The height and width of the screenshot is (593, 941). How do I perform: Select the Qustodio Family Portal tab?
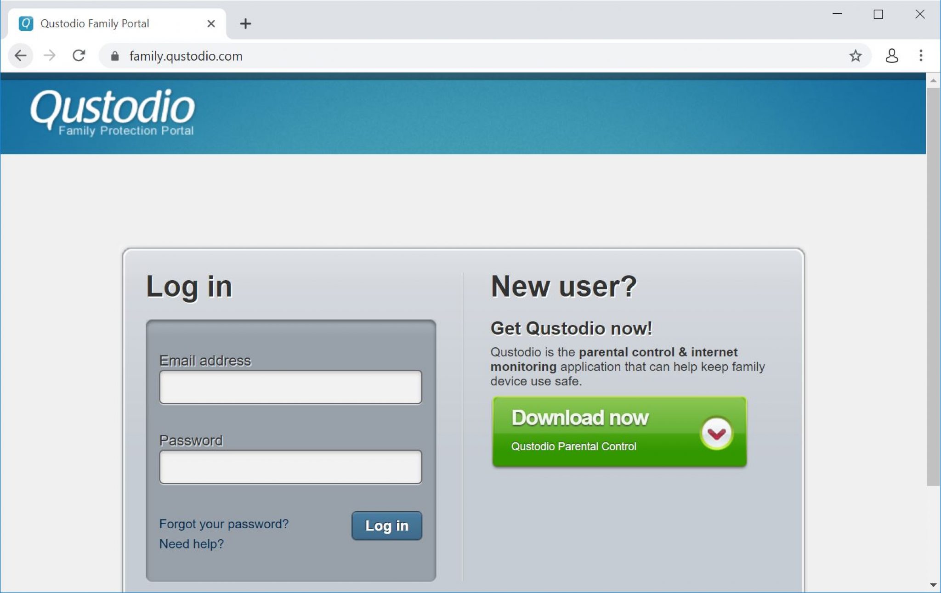click(x=117, y=23)
